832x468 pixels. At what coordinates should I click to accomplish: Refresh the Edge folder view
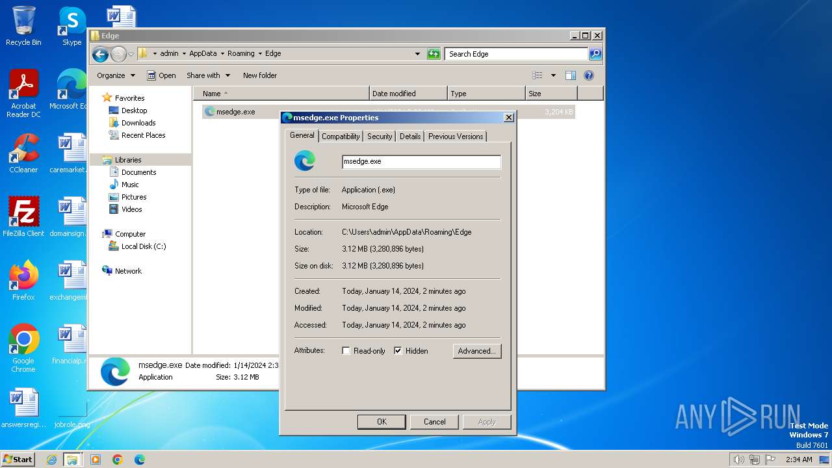coord(434,54)
